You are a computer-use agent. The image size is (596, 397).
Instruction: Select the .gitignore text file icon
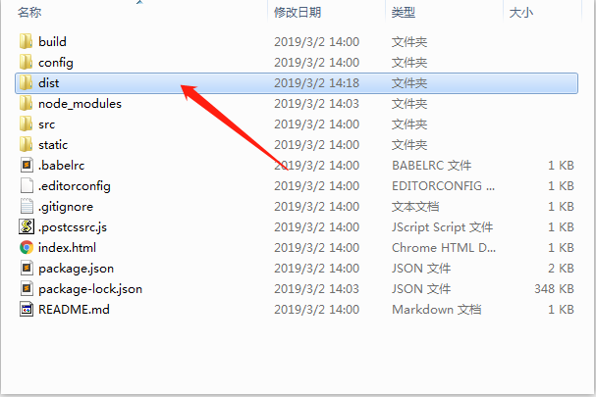[27, 206]
